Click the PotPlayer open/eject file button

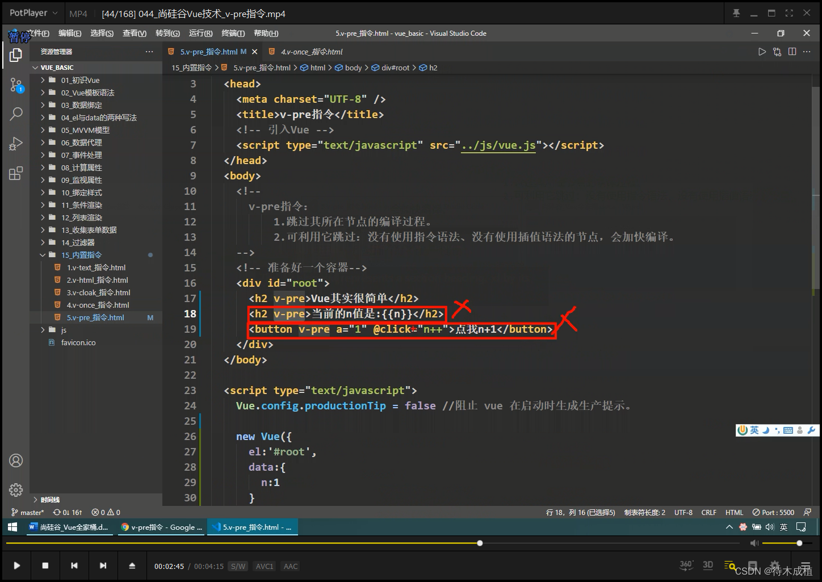click(x=132, y=566)
